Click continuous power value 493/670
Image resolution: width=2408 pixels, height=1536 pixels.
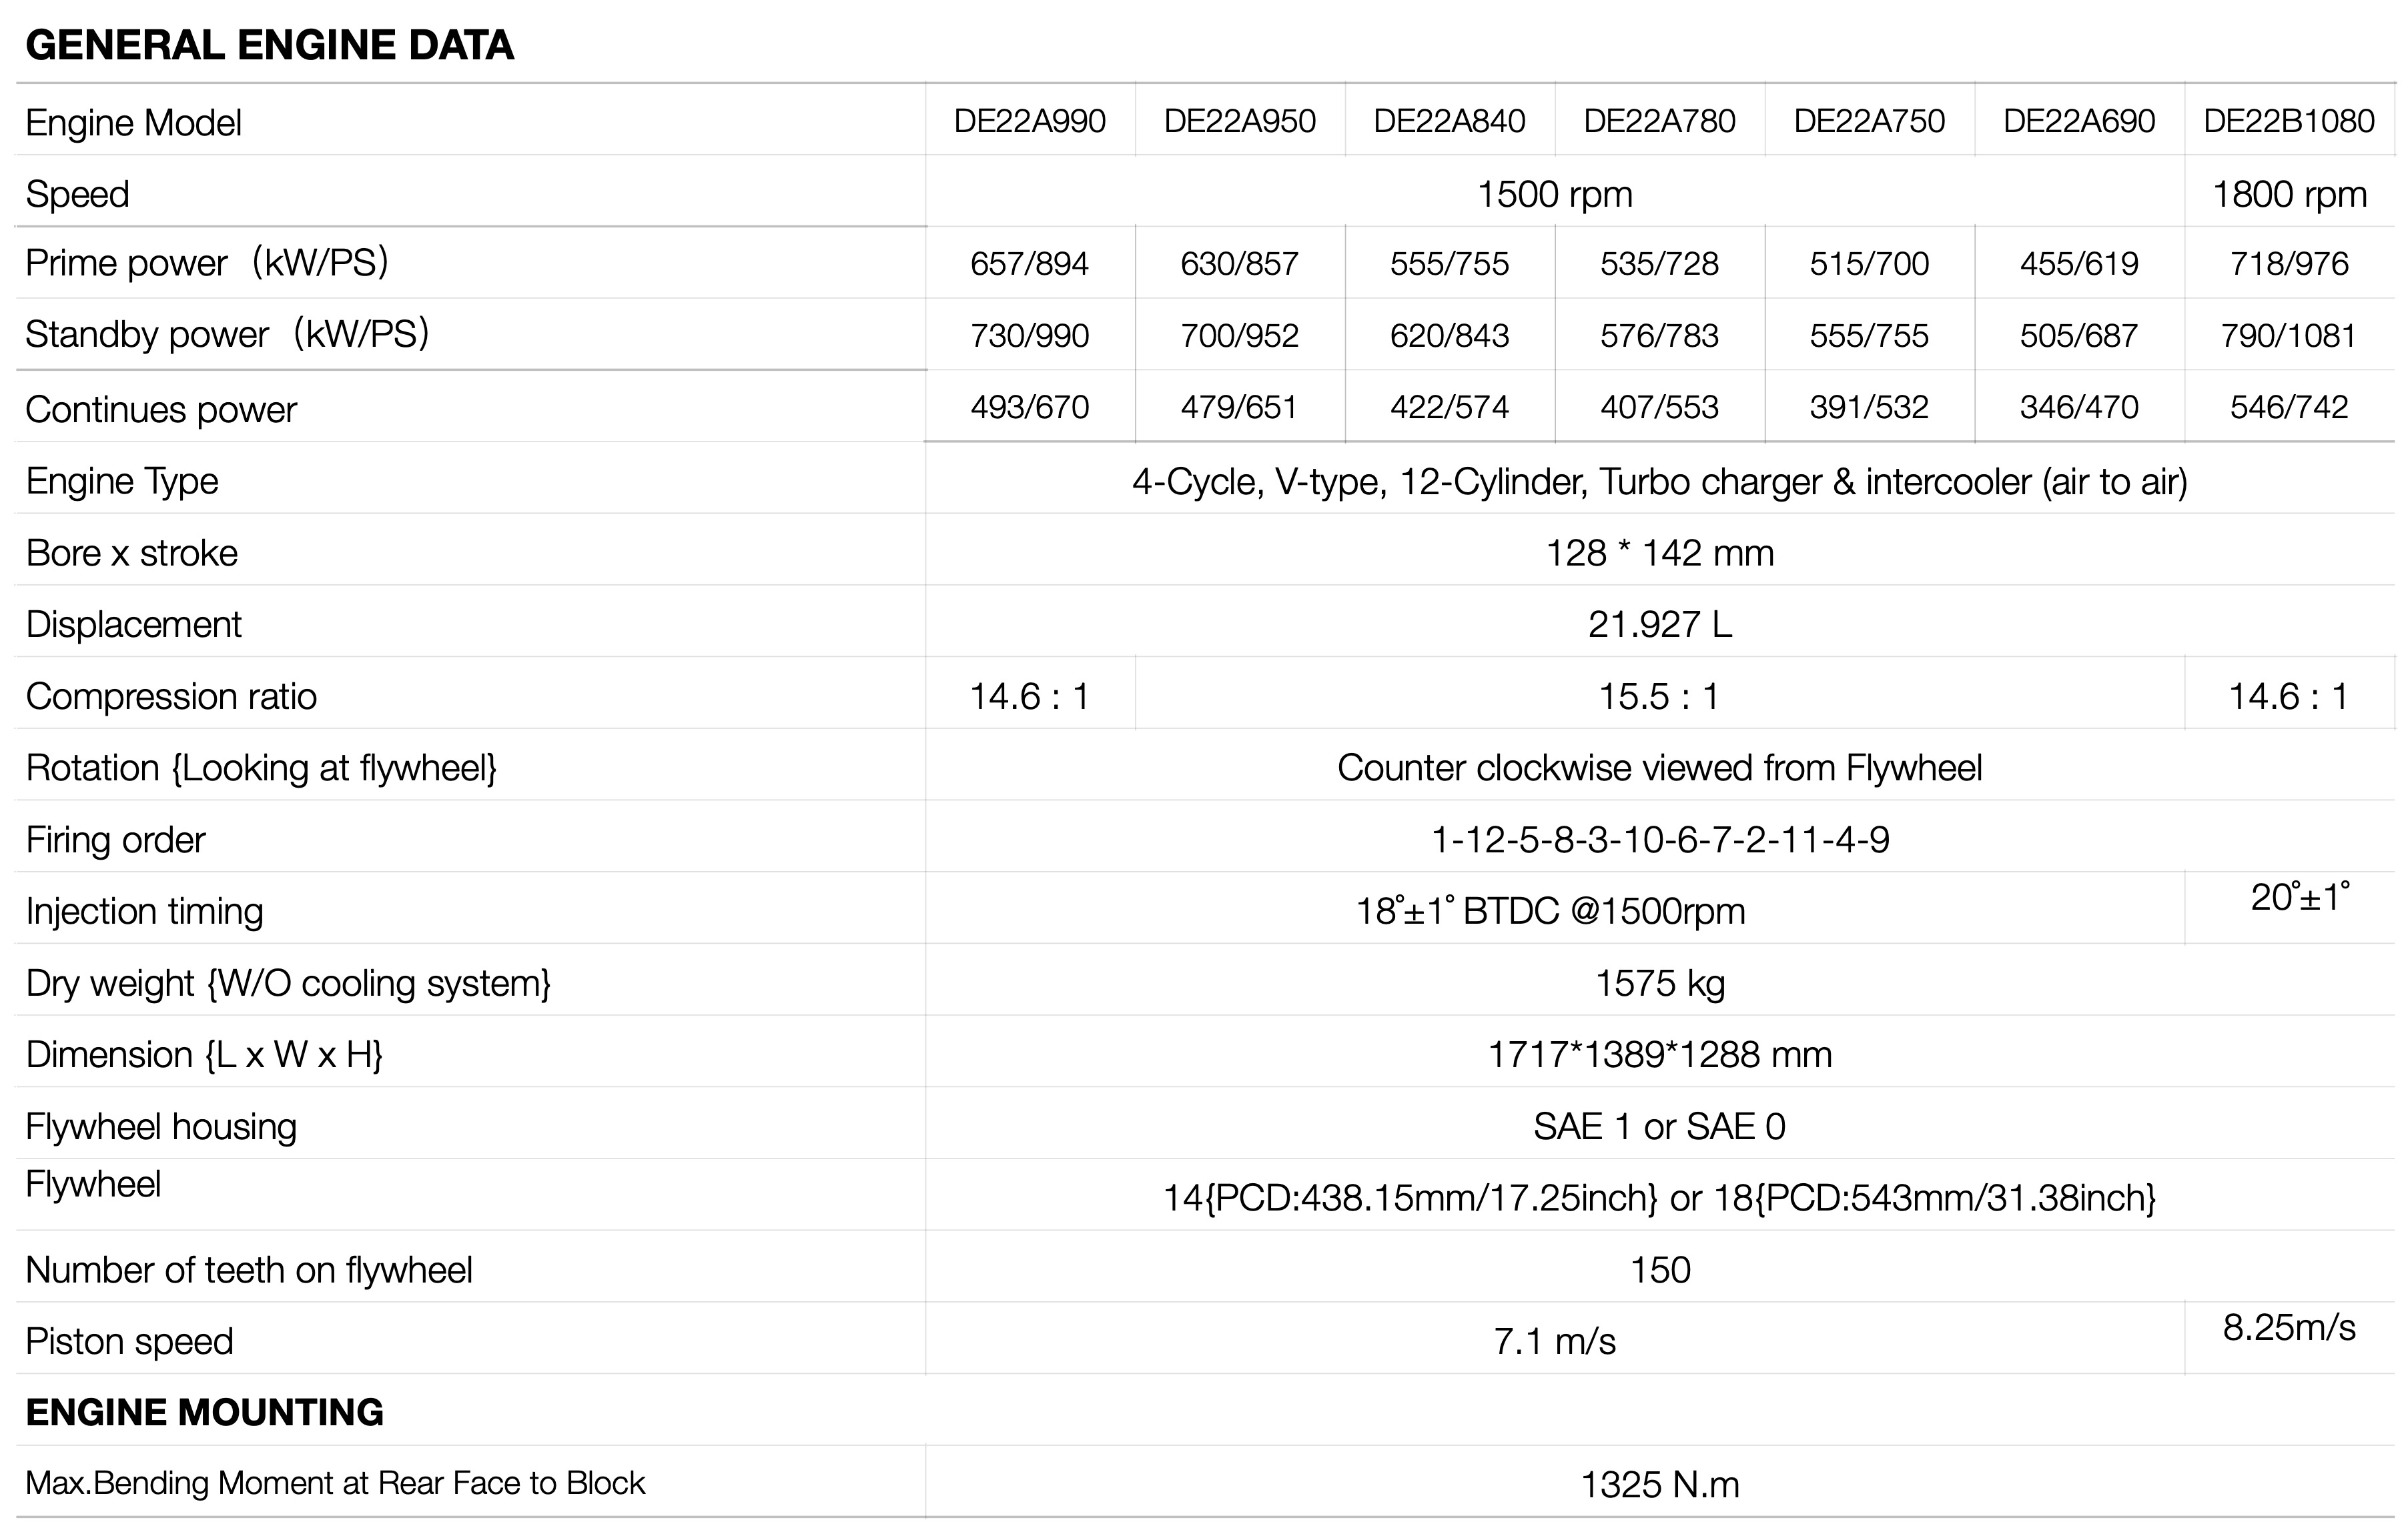[x=1030, y=408]
